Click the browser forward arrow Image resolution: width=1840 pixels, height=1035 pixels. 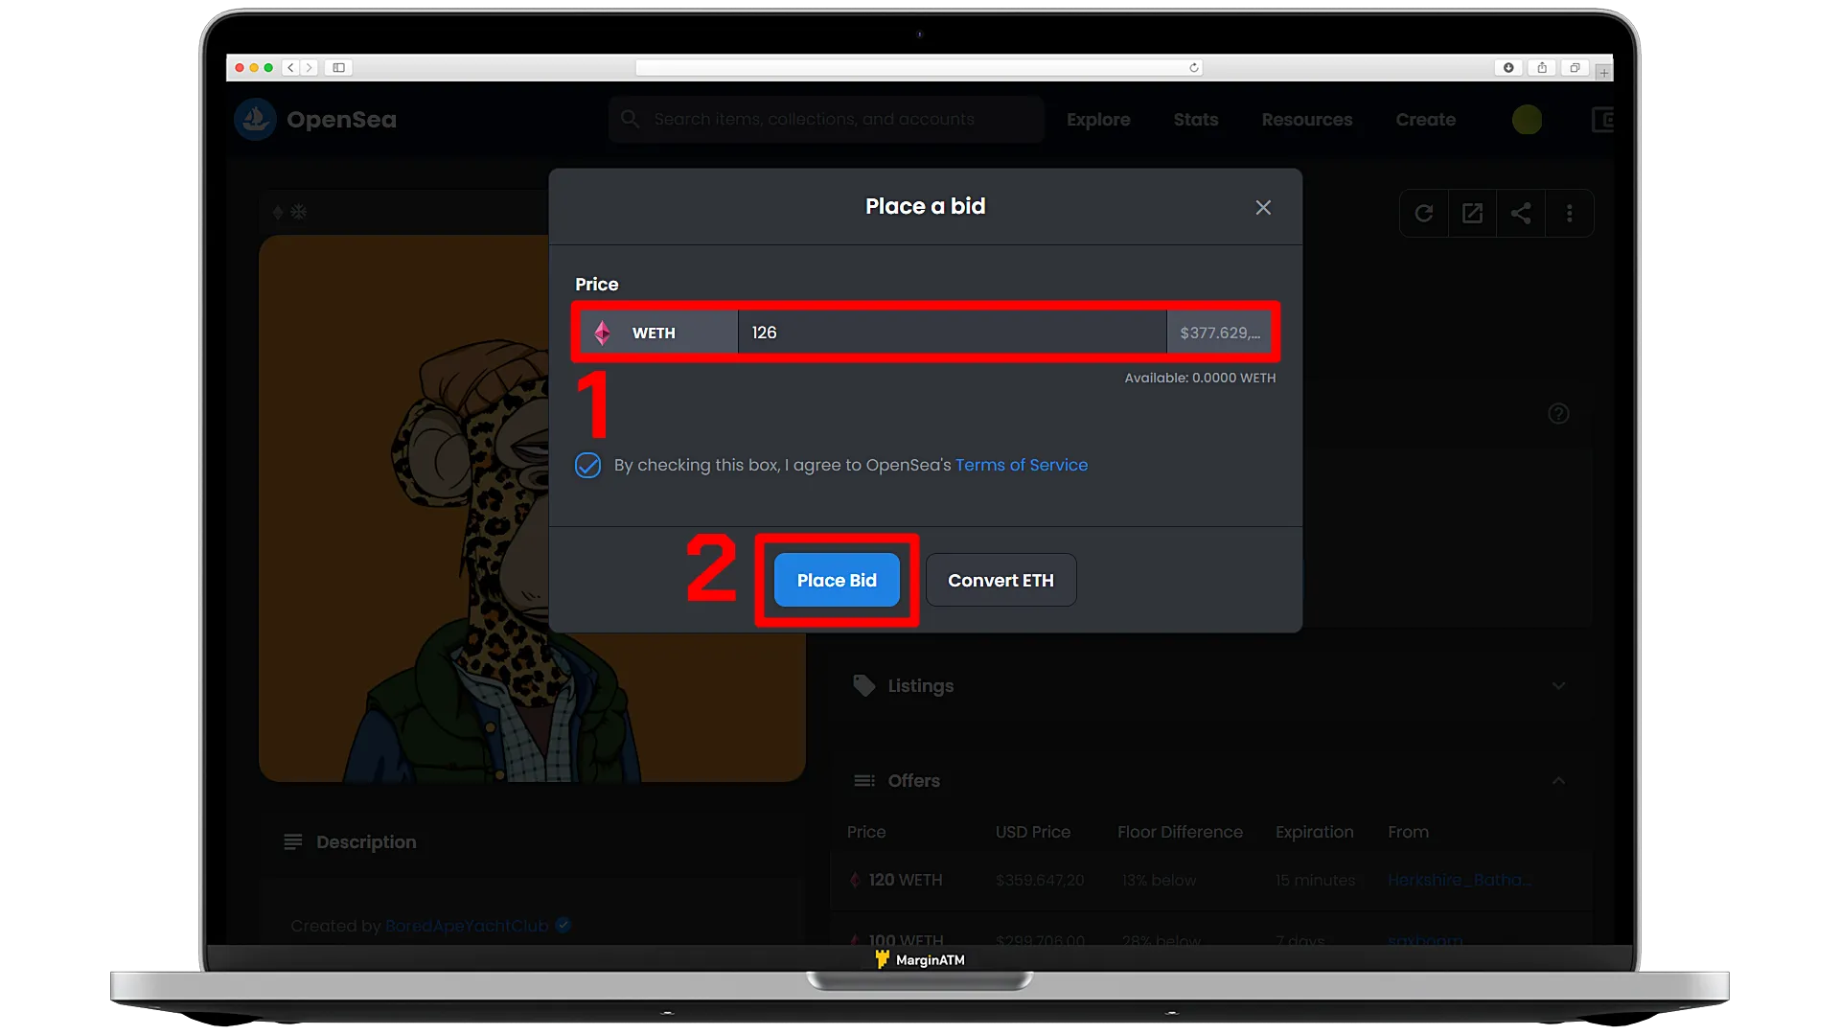coord(309,68)
